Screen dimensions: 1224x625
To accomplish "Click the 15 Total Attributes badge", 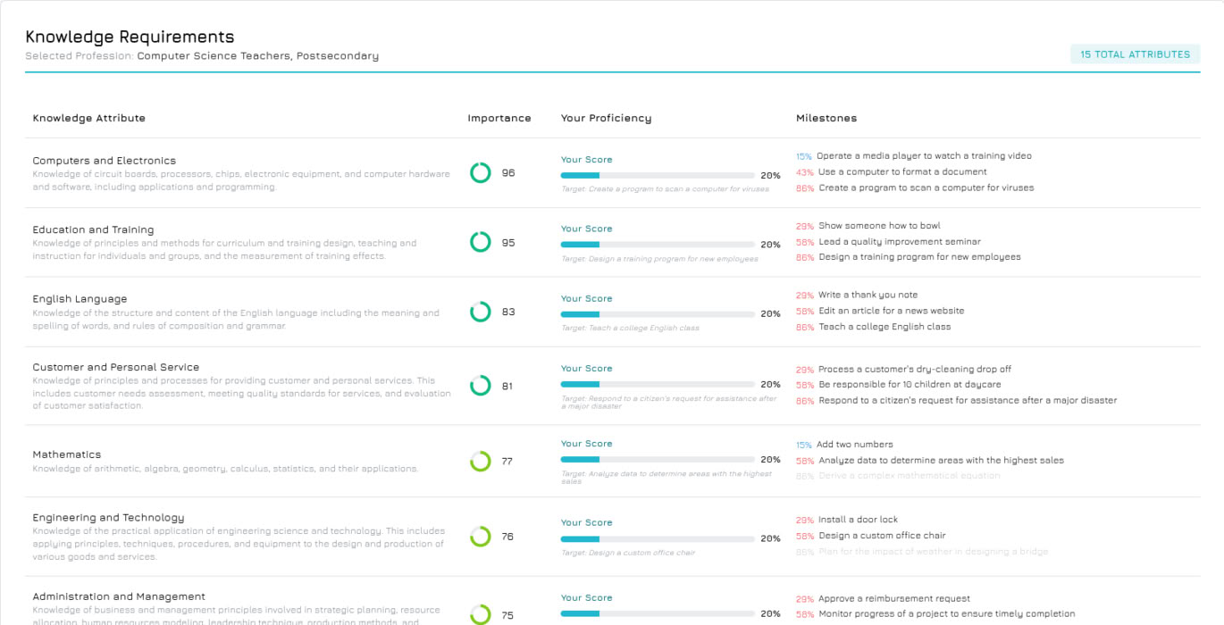I will pos(1135,54).
